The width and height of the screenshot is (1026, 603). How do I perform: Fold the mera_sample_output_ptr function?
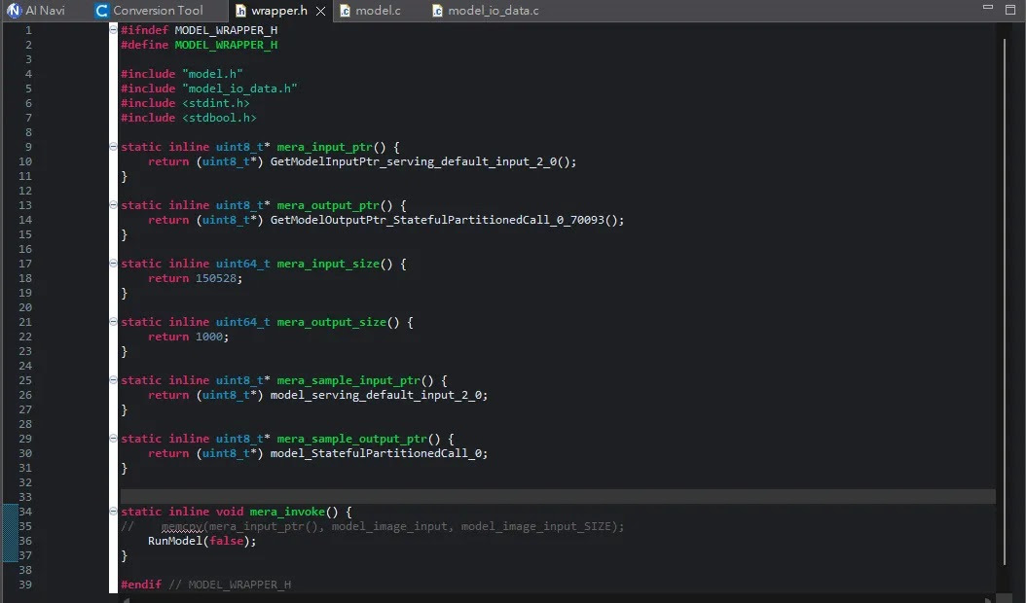[114, 439]
